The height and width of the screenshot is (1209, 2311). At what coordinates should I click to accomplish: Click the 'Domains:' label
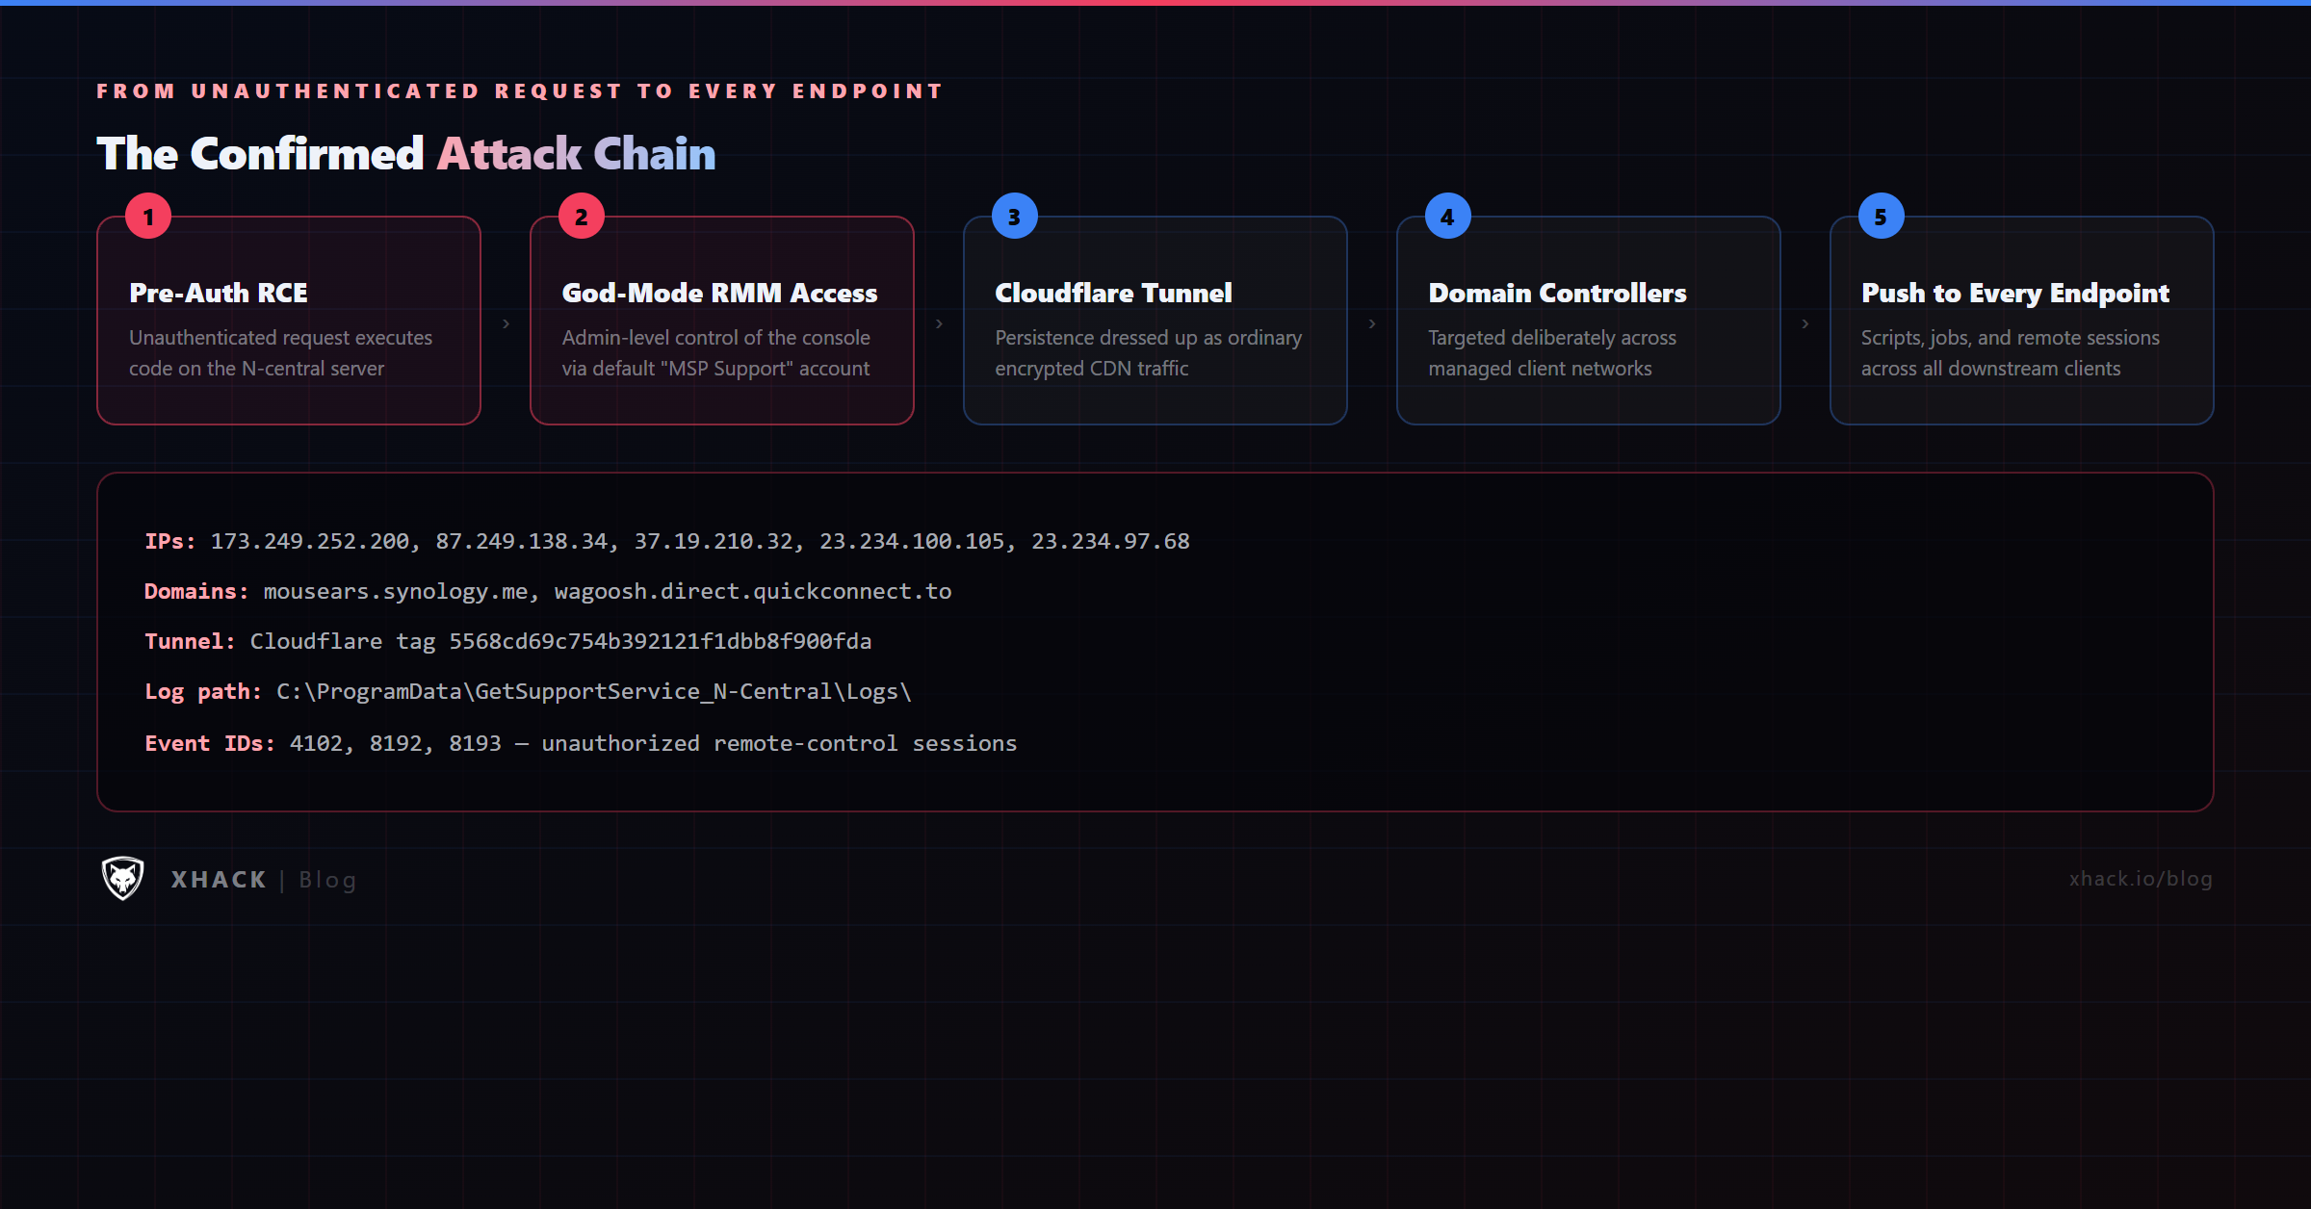coord(196,591)
